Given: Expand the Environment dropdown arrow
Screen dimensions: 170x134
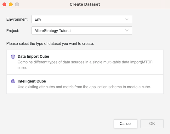Looking at the screenshot, I should coord(127,19).
